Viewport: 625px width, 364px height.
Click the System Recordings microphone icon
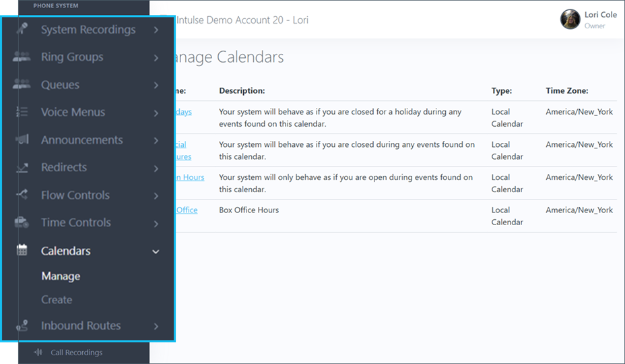(22, 30)
